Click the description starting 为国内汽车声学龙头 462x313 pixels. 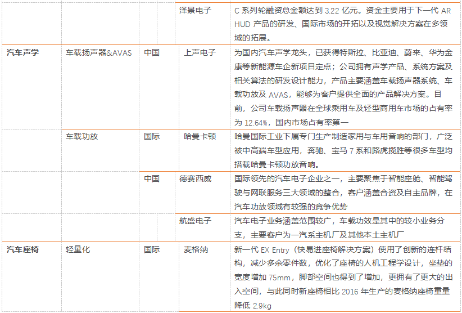tap(343, 87)
